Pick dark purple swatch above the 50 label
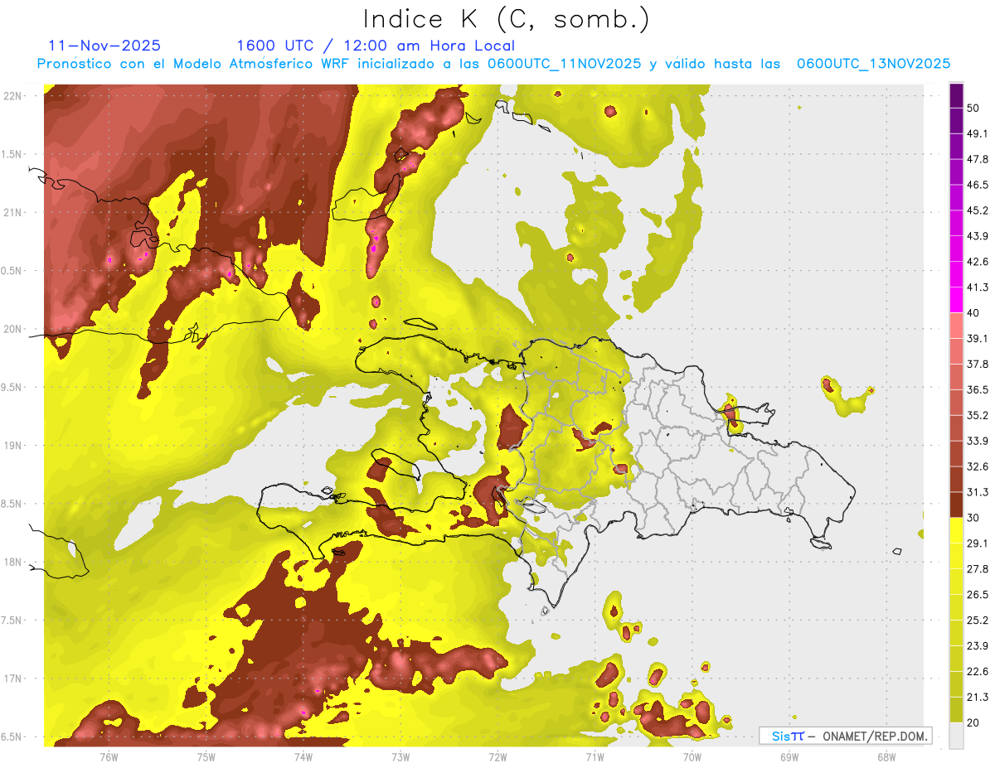 [956, 95]
